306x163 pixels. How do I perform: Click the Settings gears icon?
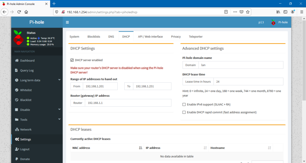(x=17, y=139)
